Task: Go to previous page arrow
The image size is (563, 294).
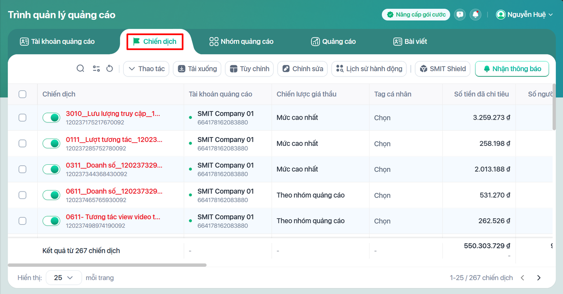Action: (523, 278)
